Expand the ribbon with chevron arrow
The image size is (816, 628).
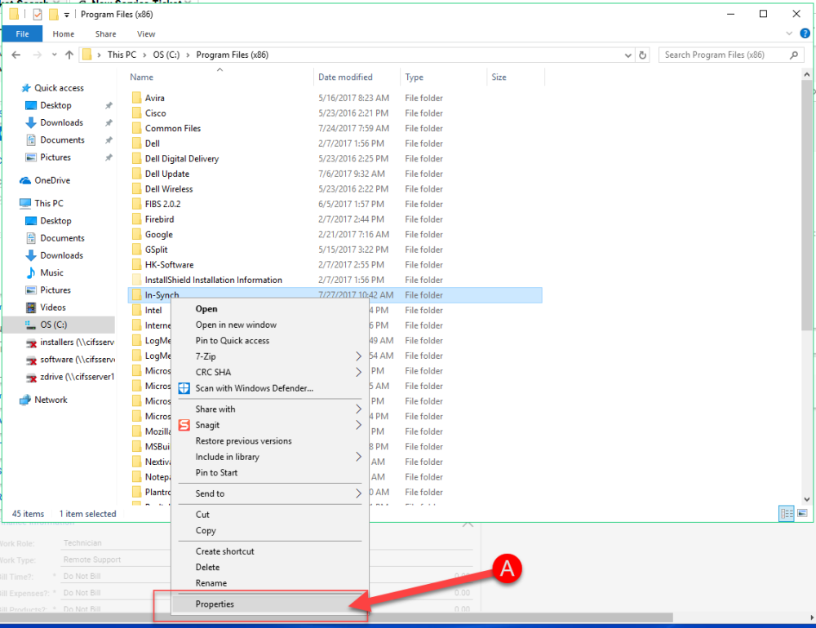pyautogui.click(x=789, y=34)
